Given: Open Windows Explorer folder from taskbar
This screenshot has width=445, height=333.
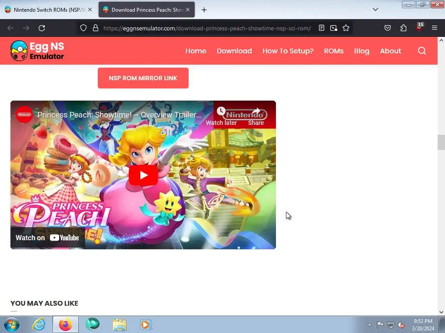Looking at the screenshot, I should [120, 325].
